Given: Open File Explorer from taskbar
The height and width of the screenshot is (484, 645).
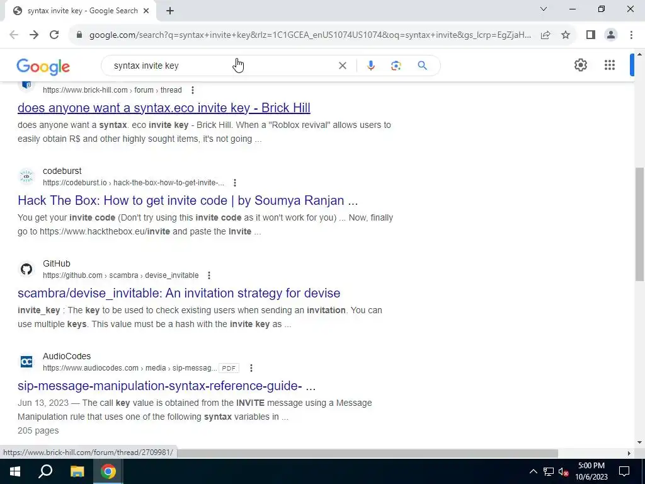Looking at the screenshot, I should point(77,471).
